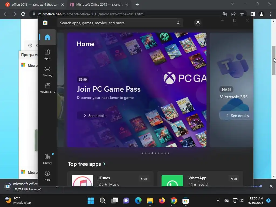Viewport: 276px width, 207px height.
Task: Select the last carousel page dot
Action: point(168,153)
